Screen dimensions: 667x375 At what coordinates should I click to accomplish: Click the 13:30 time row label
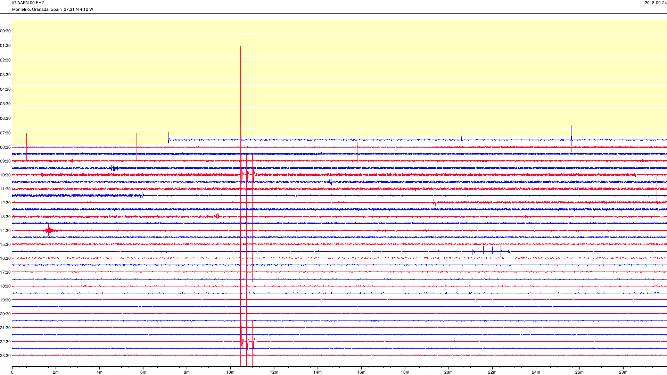click(x=5, y=217)
